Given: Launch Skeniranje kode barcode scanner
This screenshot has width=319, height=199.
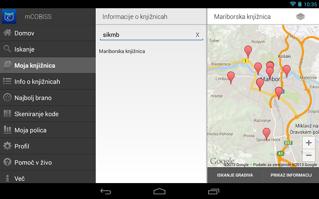Looking at the screenshot, I should click(48, 114).
